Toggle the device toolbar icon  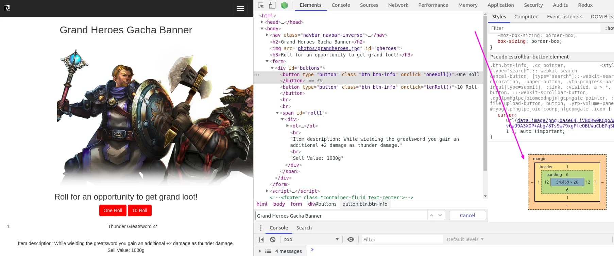click(272, 5)
